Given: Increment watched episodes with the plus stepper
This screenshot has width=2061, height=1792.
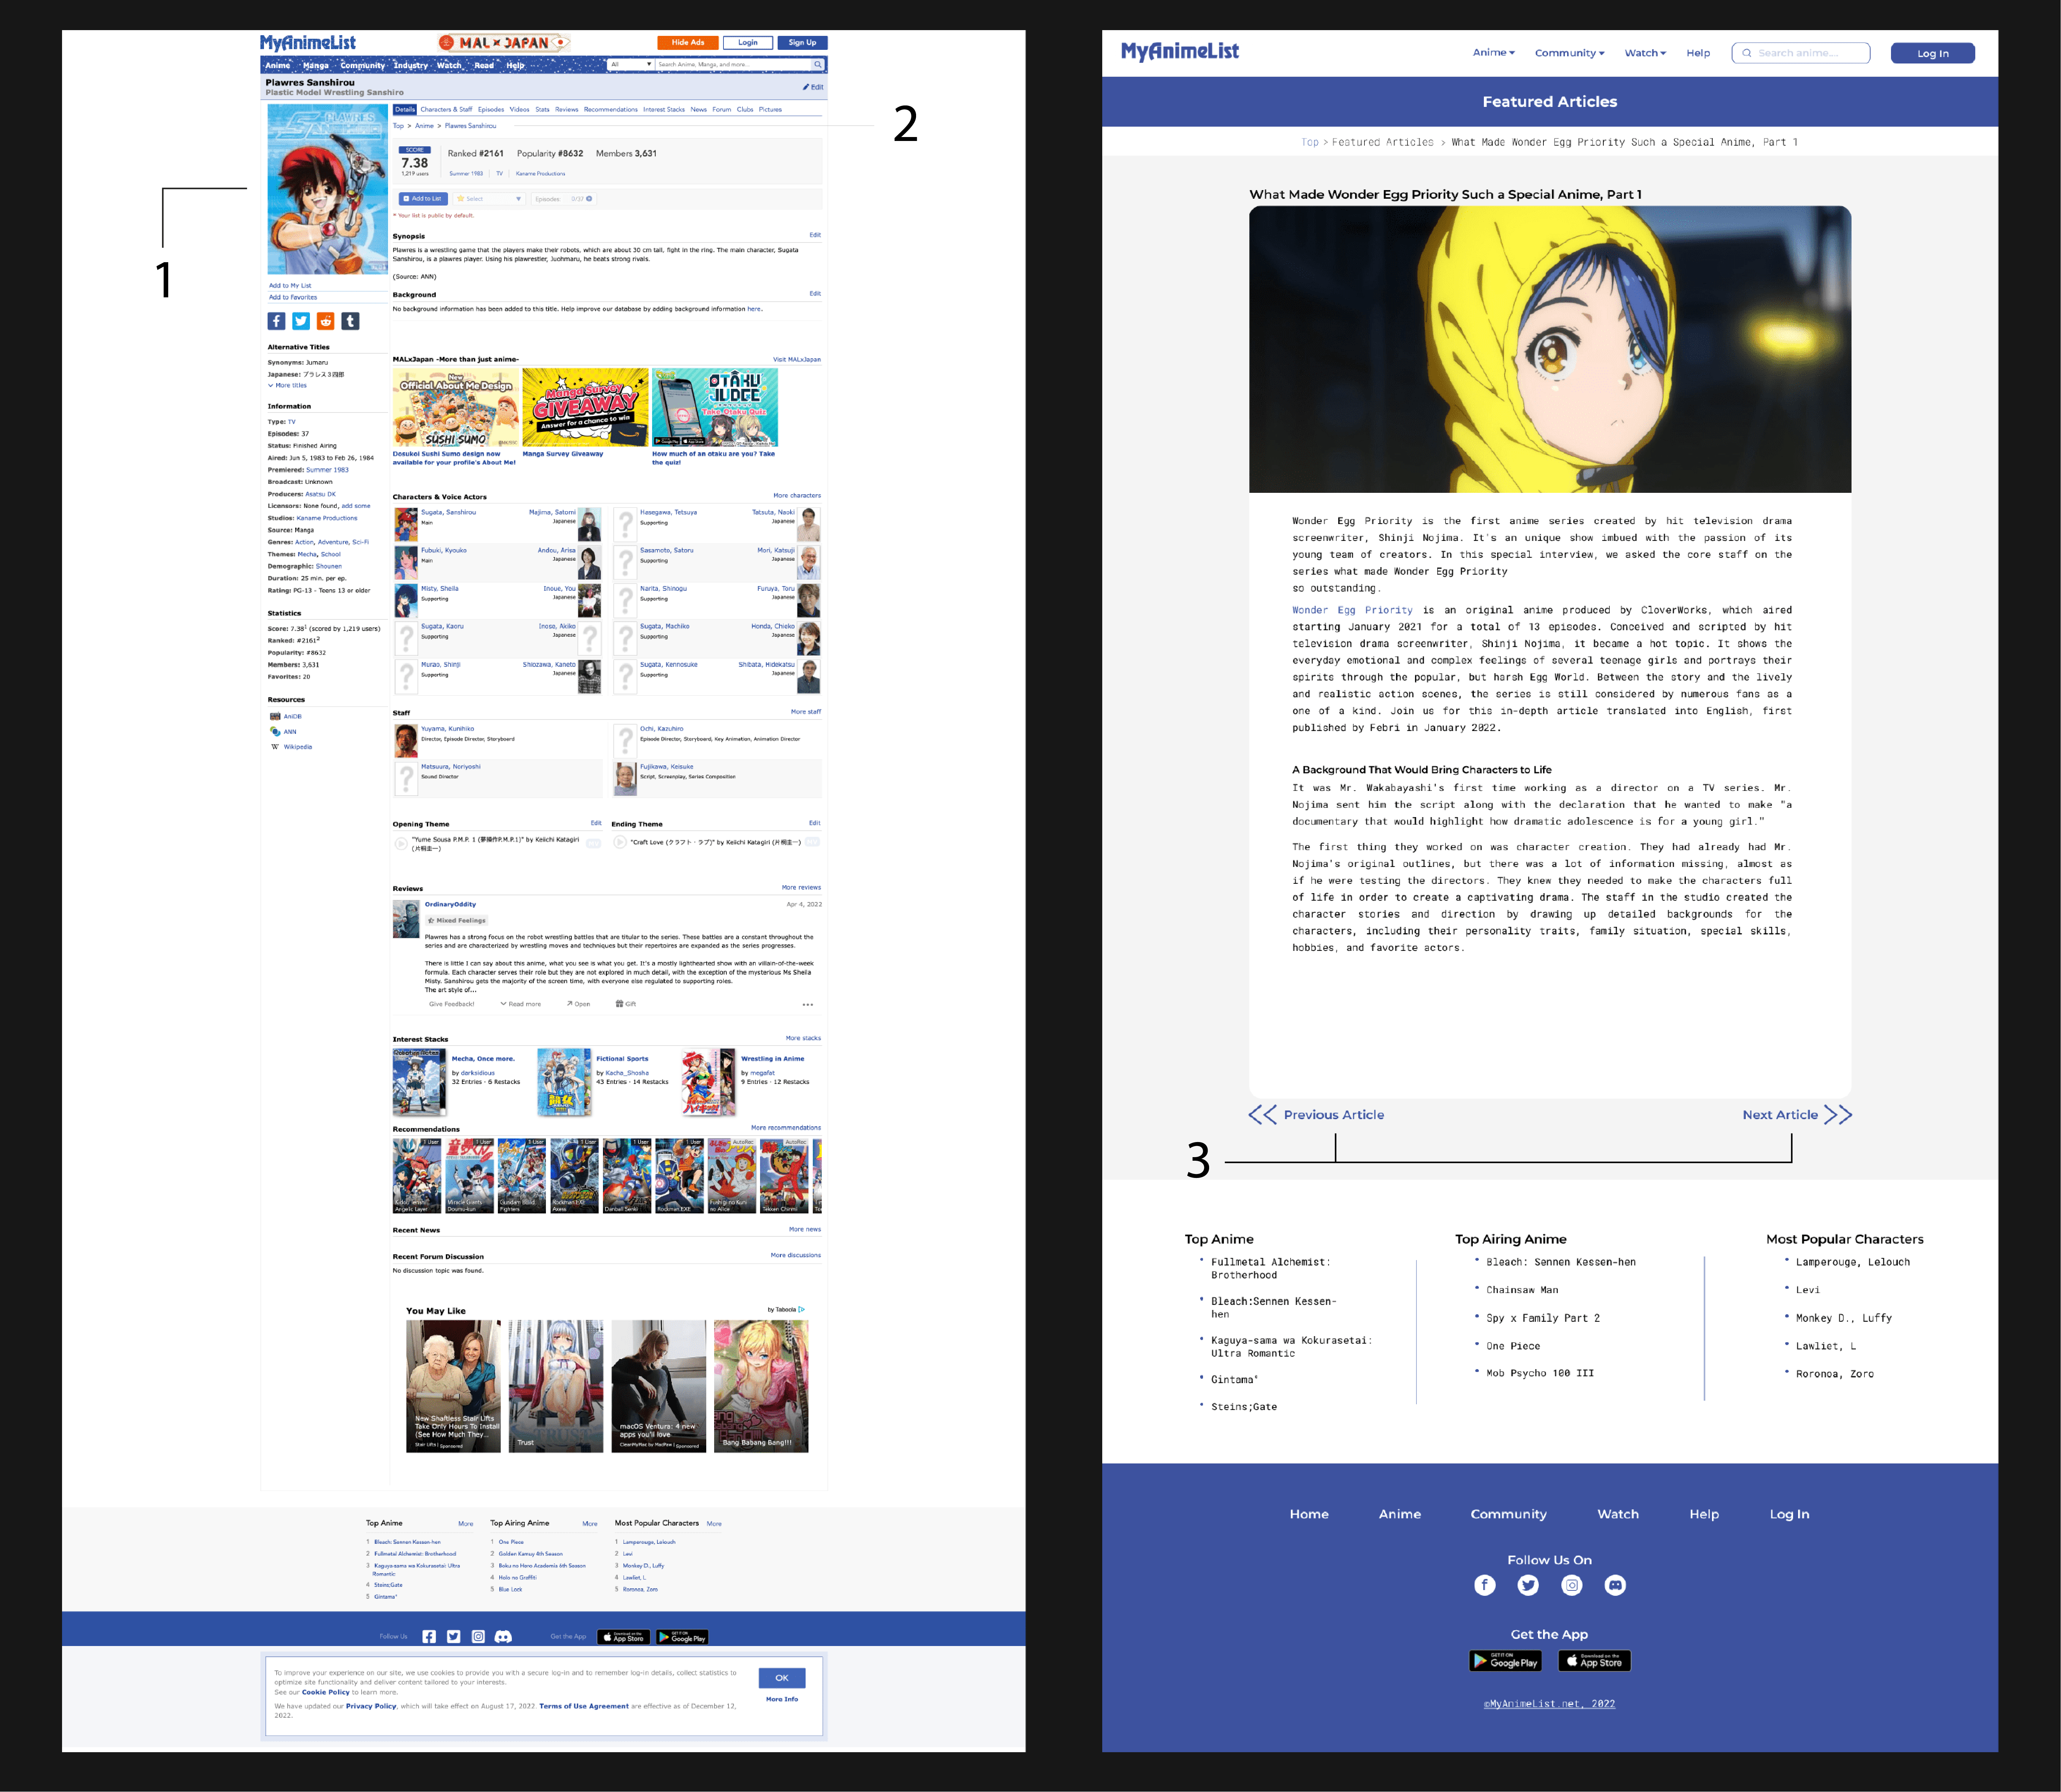Looking at the screenshot, I should pyautogui.click(x=589, y=199).
